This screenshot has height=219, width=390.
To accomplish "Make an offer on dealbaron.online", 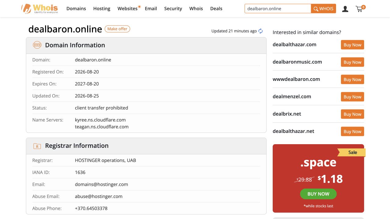I will [117, 29].
